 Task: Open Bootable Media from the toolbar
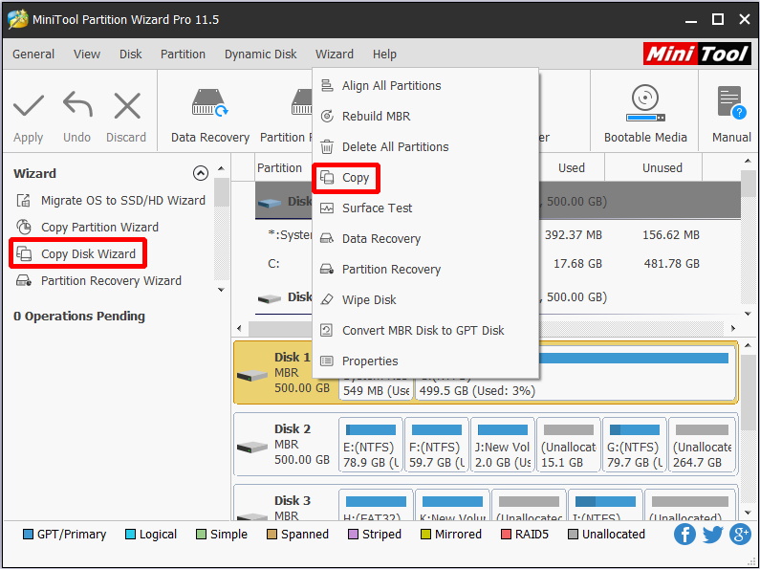point(645,115)
